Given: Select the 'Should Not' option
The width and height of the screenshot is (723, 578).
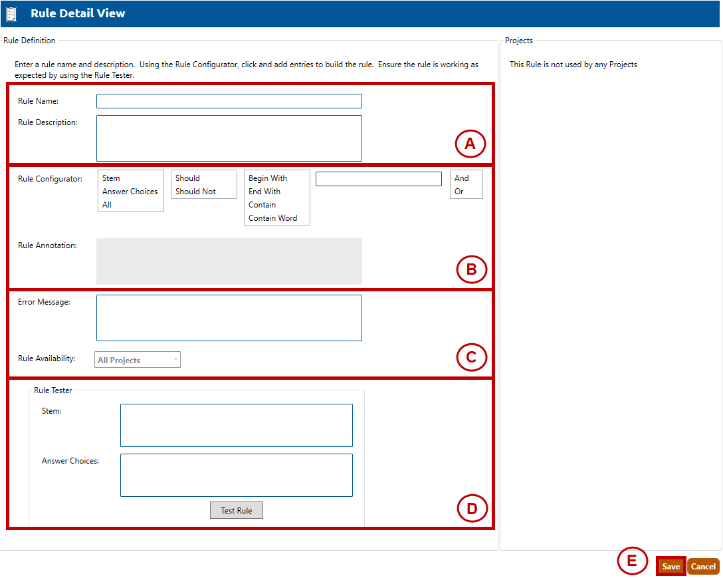Looking at the screenshot, I should 195,192.
